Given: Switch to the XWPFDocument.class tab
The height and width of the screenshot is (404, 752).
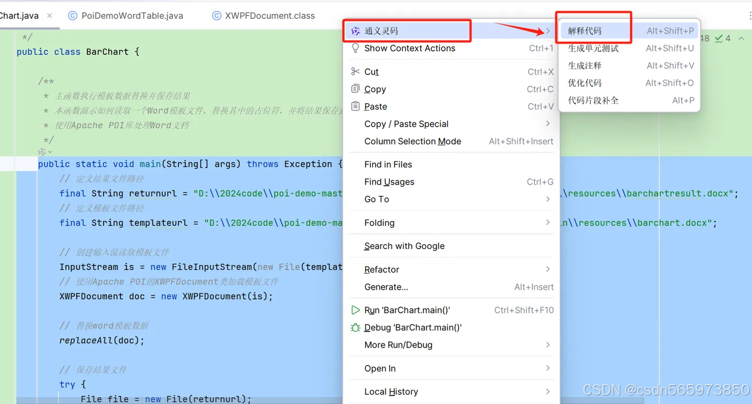Looking at the screenshot, I should point(263,16).
